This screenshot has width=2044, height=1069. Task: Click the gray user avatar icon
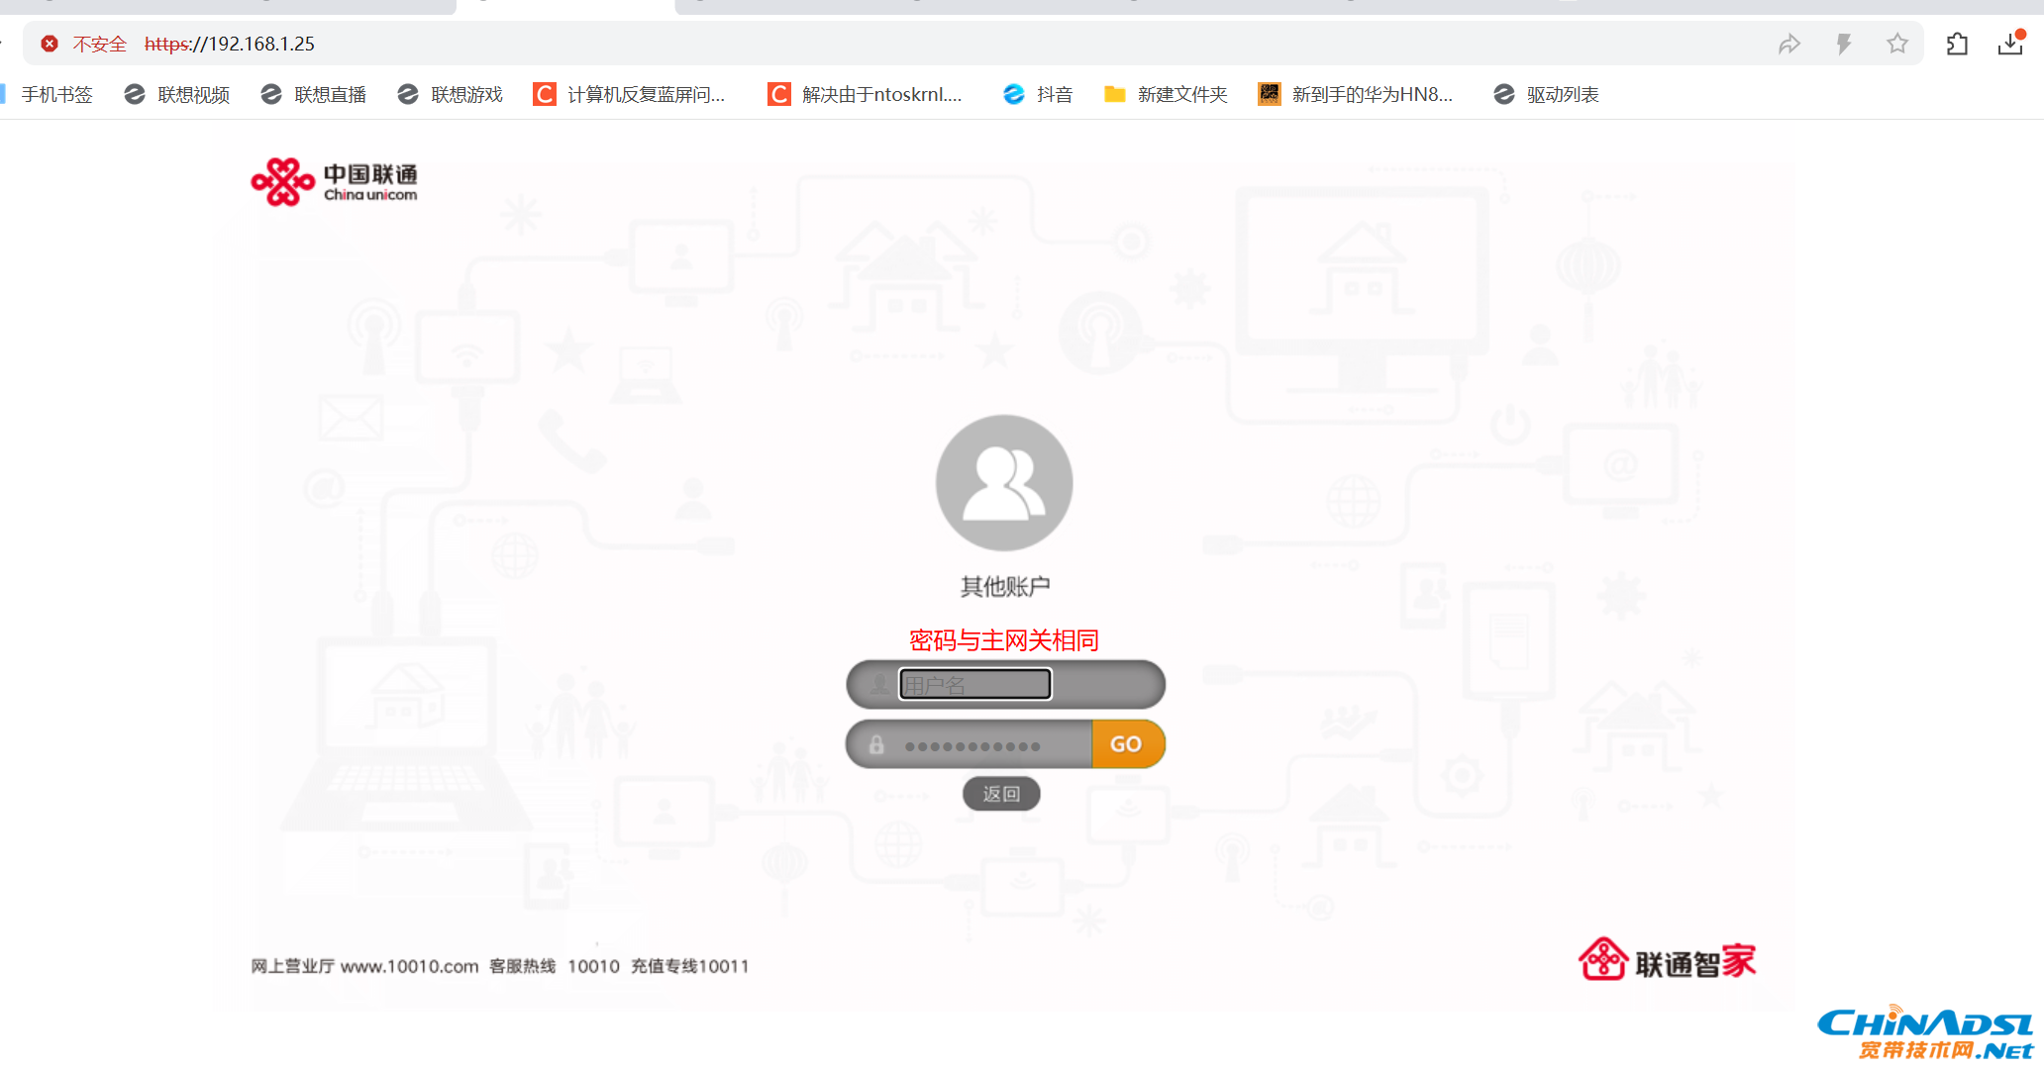pos(1003,483)
